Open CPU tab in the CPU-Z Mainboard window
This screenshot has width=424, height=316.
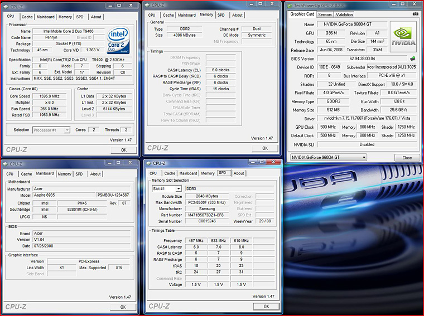[9, 174]
